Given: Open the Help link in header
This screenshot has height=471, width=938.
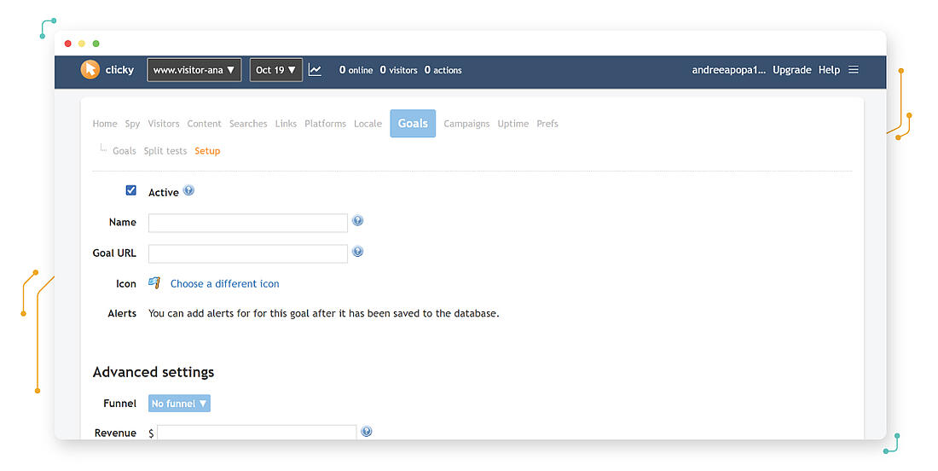Looking at the screenshot, I should [x=829, y=70].
